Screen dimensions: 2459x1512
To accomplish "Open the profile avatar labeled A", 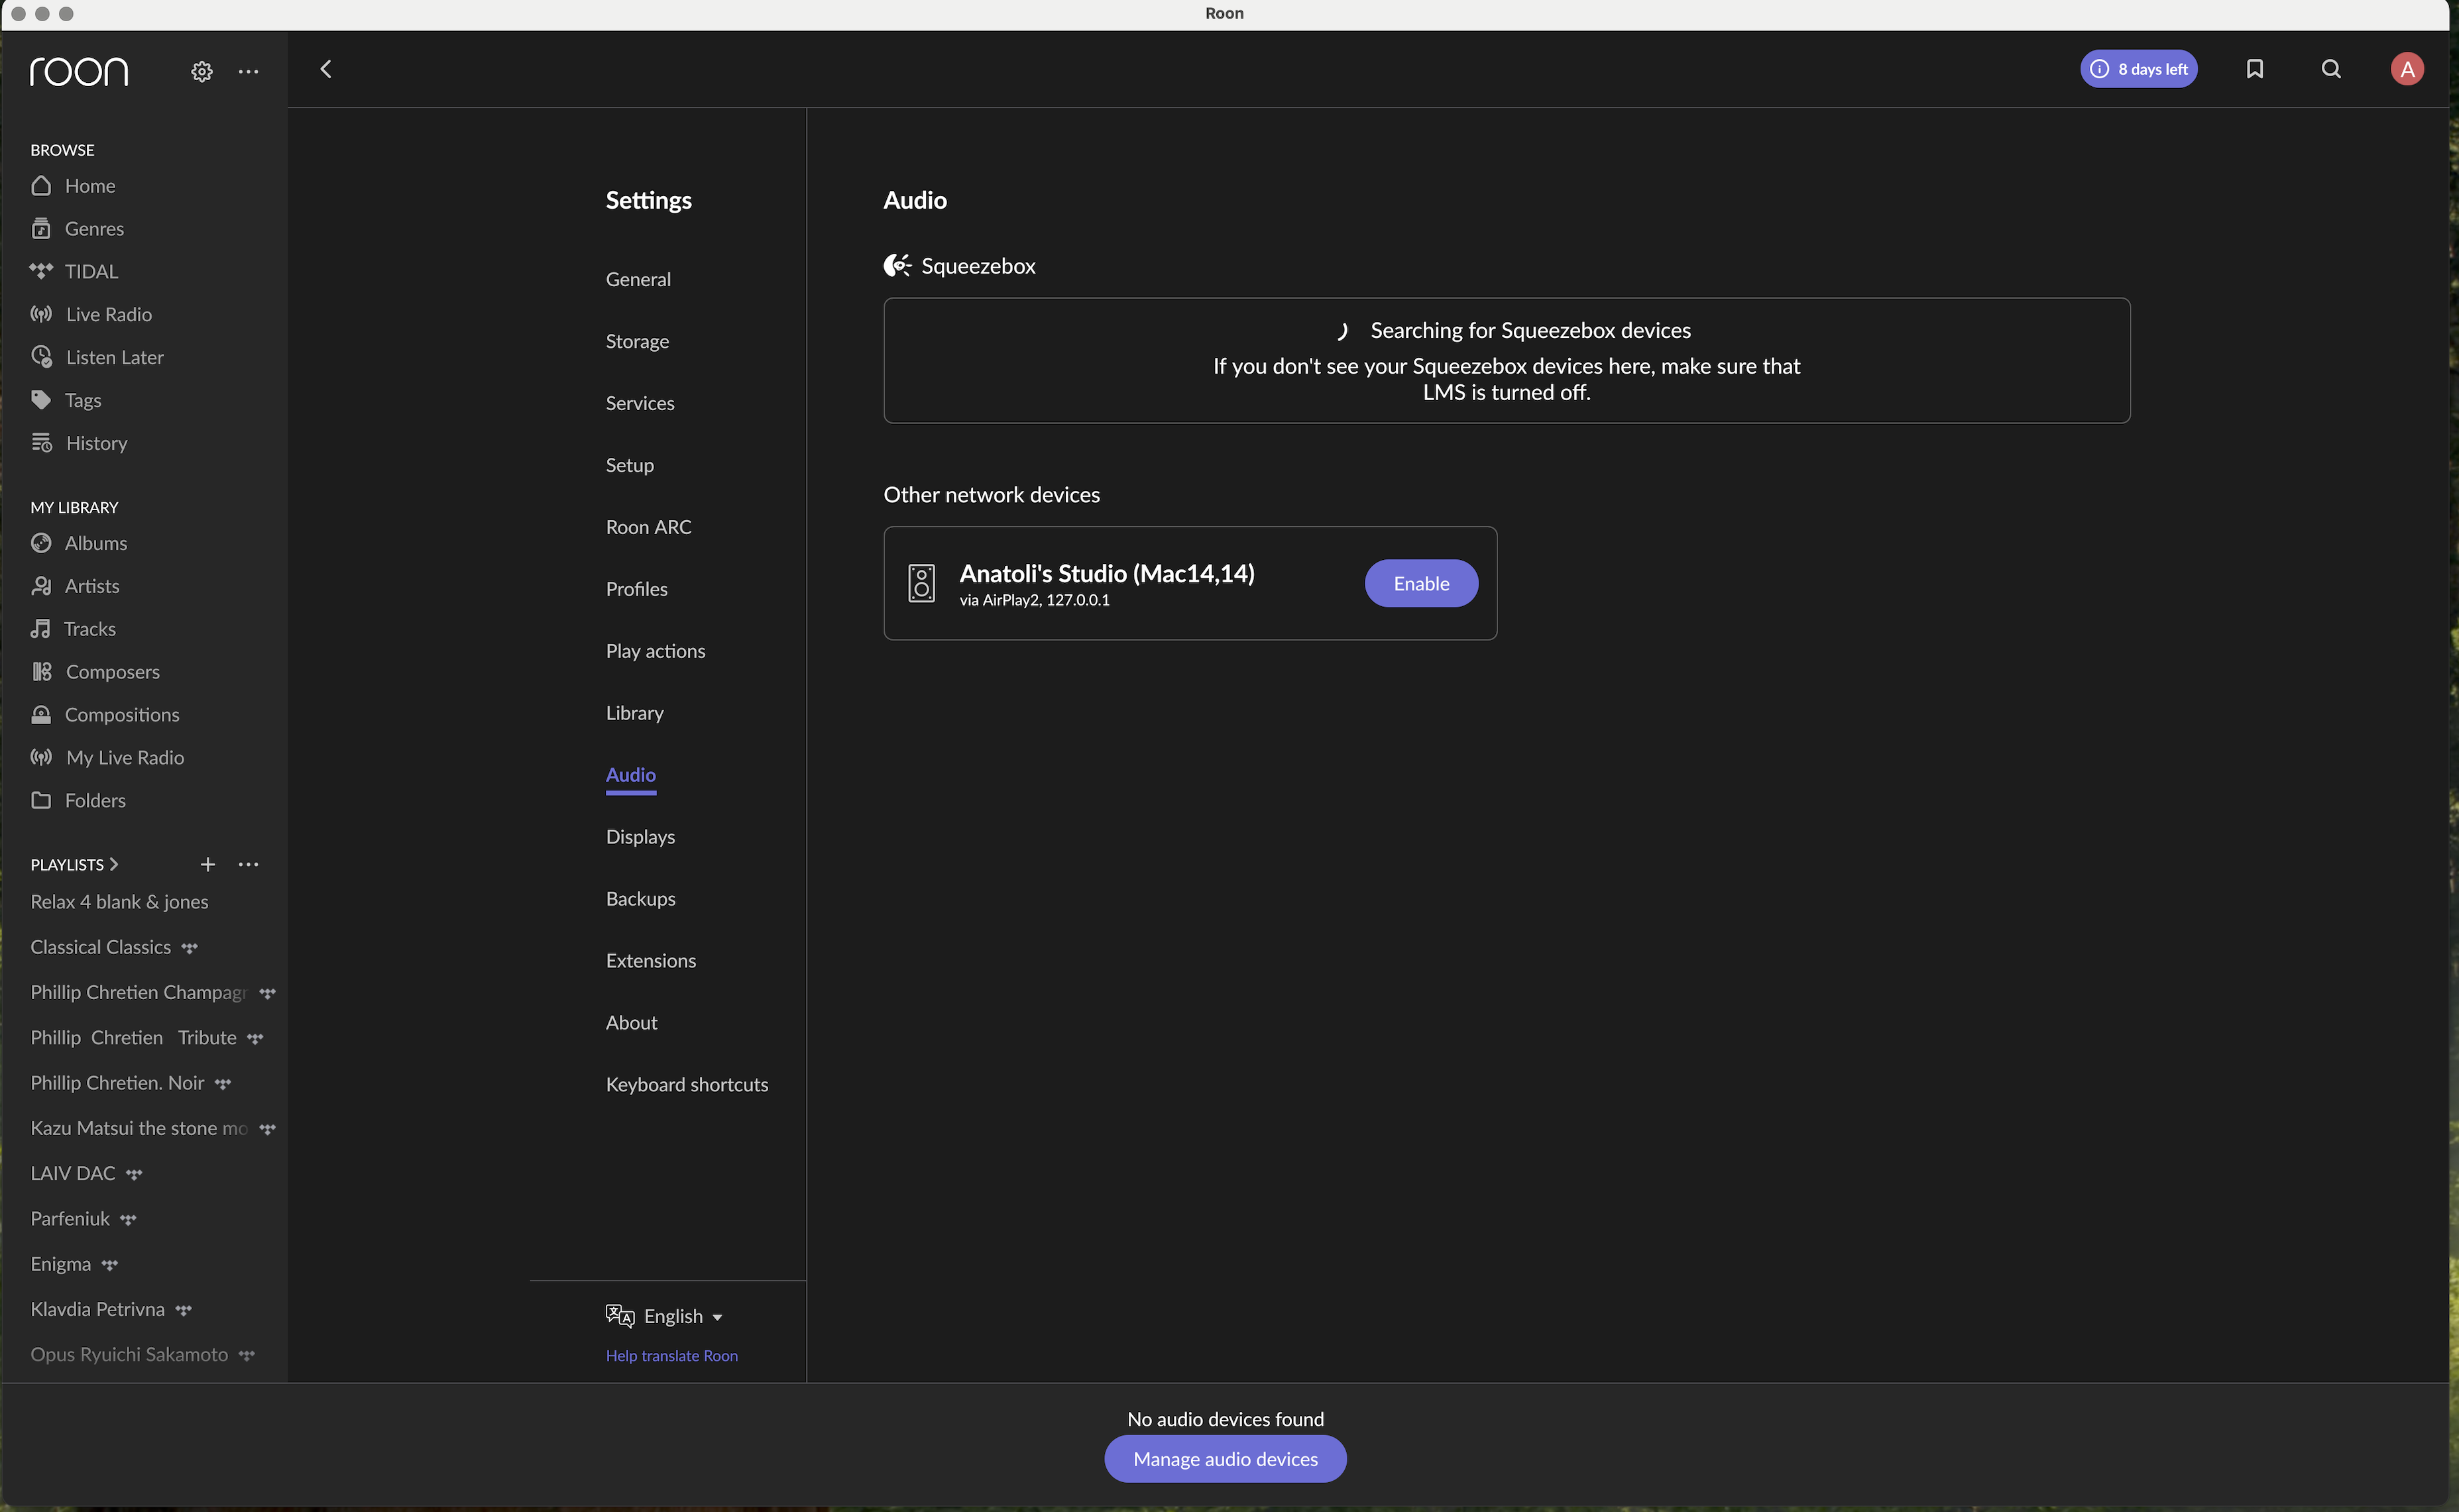I will point(2406,69).
